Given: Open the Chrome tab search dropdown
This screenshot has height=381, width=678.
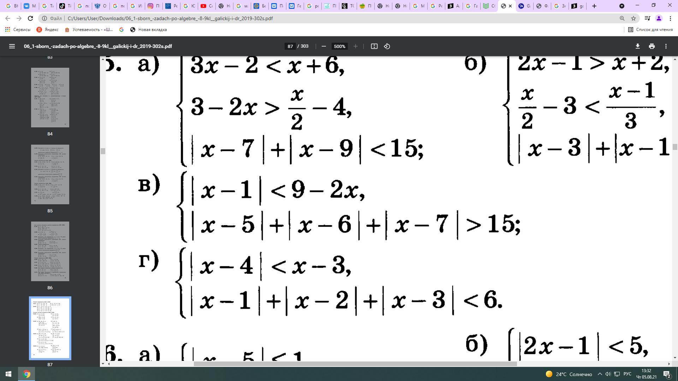Looking at the screenshot, I should click(x=622, y=6).
